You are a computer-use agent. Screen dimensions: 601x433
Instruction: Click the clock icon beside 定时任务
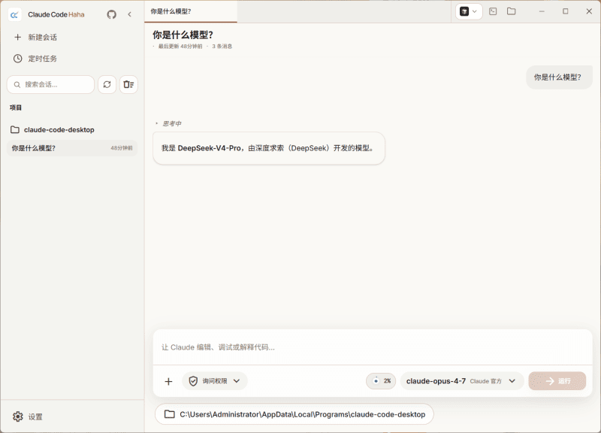(x=17, y=59)
